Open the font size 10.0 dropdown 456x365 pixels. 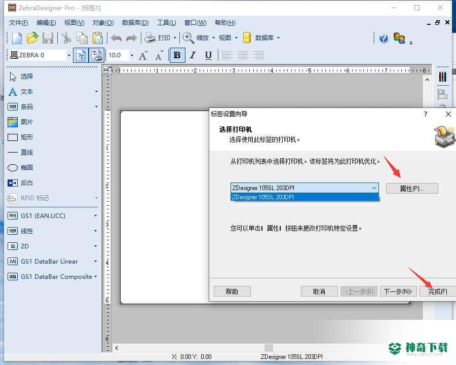pyautogui.click(x=132, y=55)
